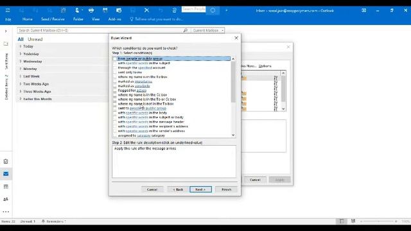Click in the Search People box
411x231 pixels.
[x=194, y=9]
